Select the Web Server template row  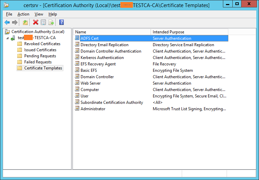coord(90,83)
